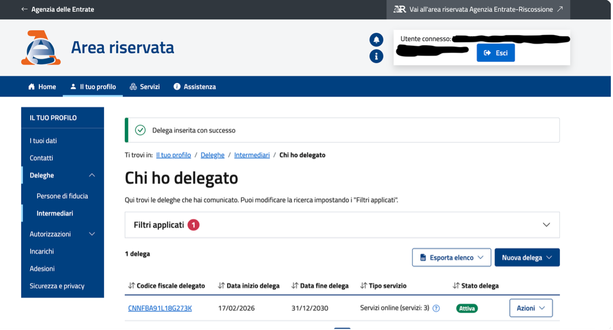
Task: Click the Esci logout button
Action: (496, 53)
